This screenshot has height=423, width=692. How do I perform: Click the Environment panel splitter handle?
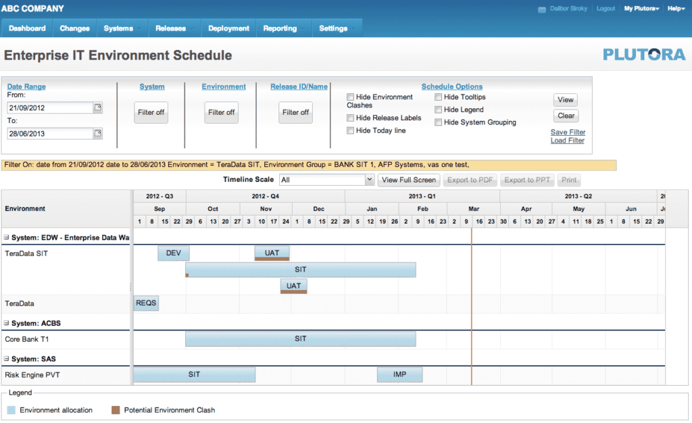point(131,288)
